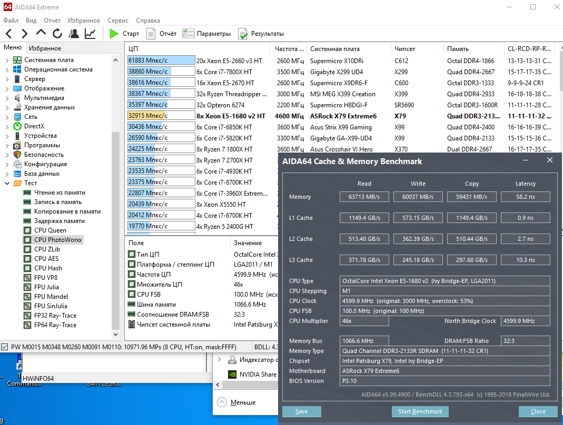
Task: Sort by the ЦП column header
Action: coord(197,49)
